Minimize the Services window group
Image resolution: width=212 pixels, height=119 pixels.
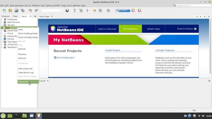35,16
